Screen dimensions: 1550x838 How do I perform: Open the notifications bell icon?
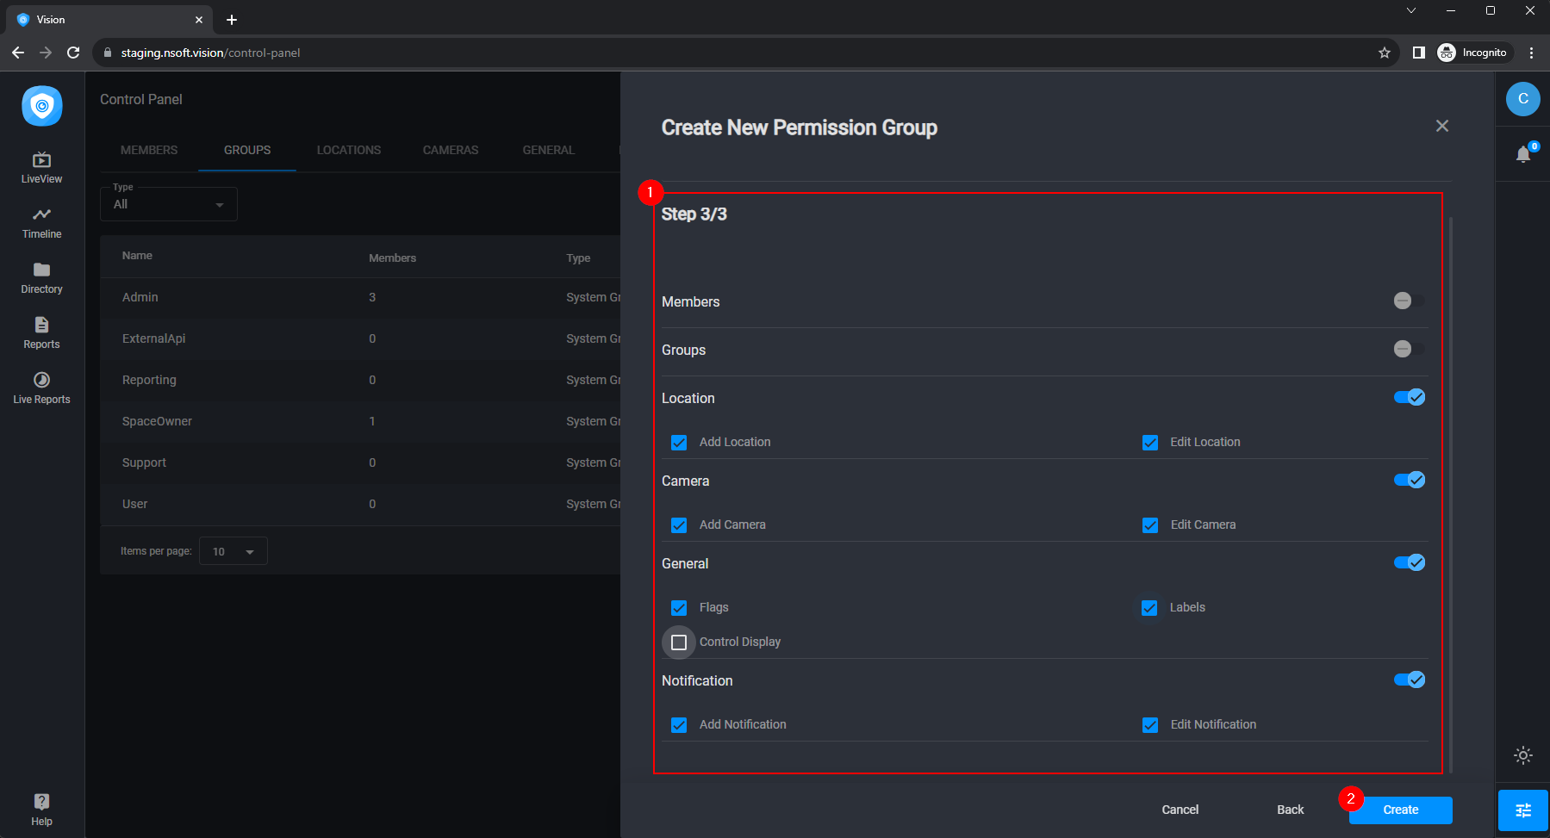(x=1523, y=154)
